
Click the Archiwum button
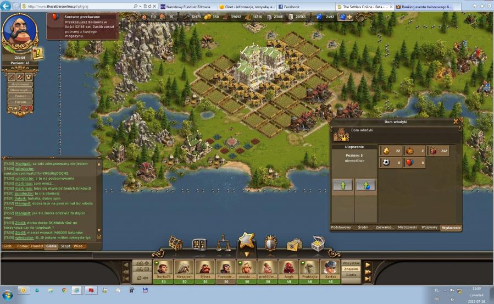[20, 85]
